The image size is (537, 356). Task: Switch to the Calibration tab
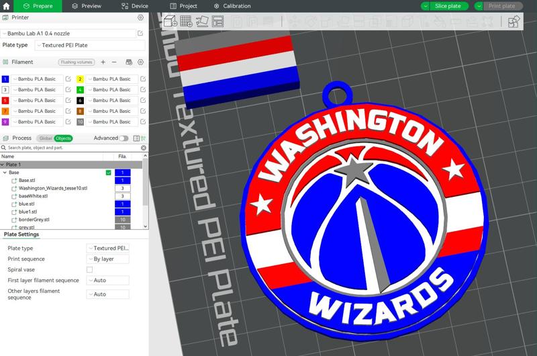point(232,6)
